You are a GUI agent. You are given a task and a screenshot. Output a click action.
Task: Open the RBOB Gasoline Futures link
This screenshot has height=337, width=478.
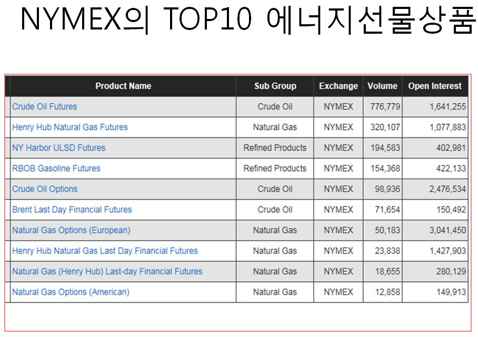[x=56, y=168]
